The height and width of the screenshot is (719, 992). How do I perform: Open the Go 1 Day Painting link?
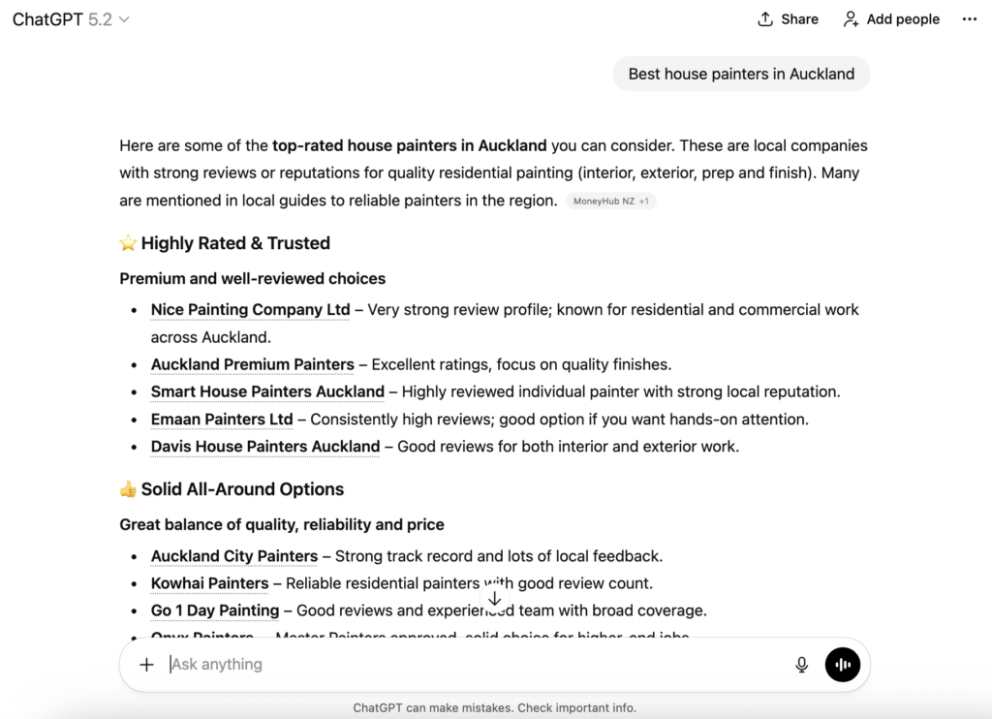click(215, 610)
